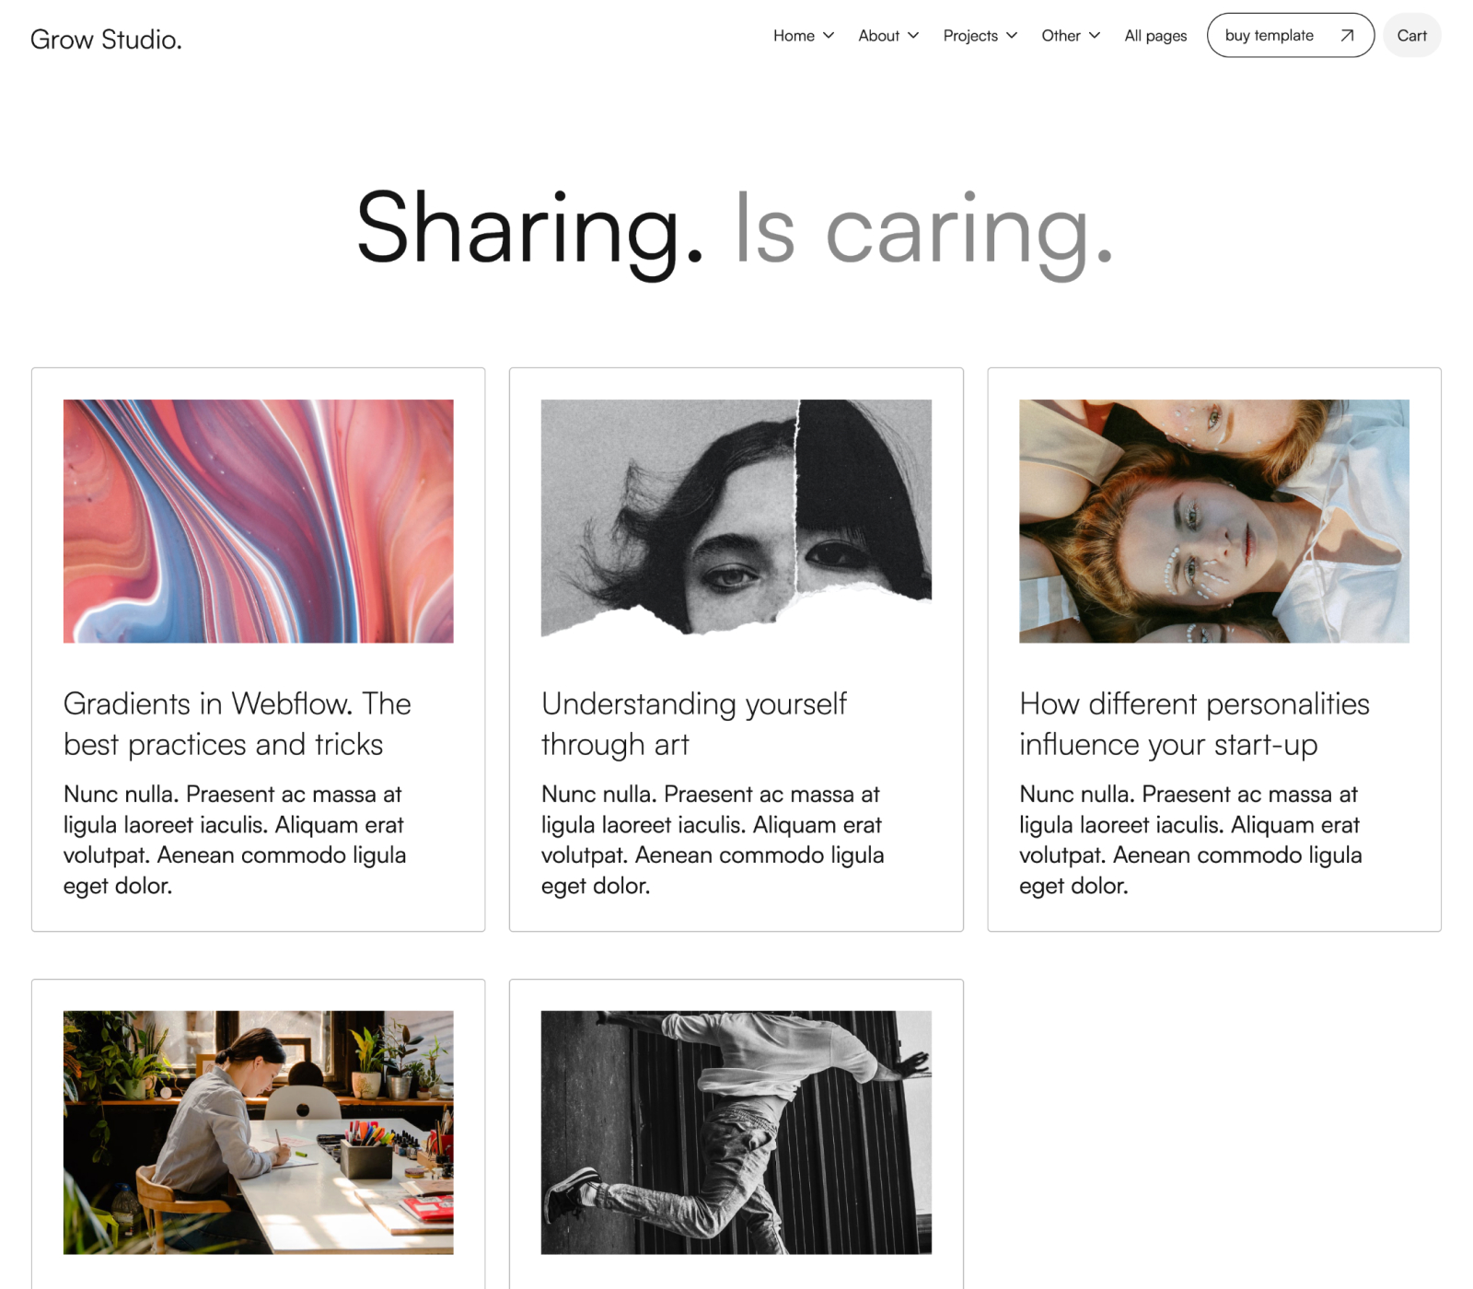Go to Grow Studio logo home link

coord(106,40)
